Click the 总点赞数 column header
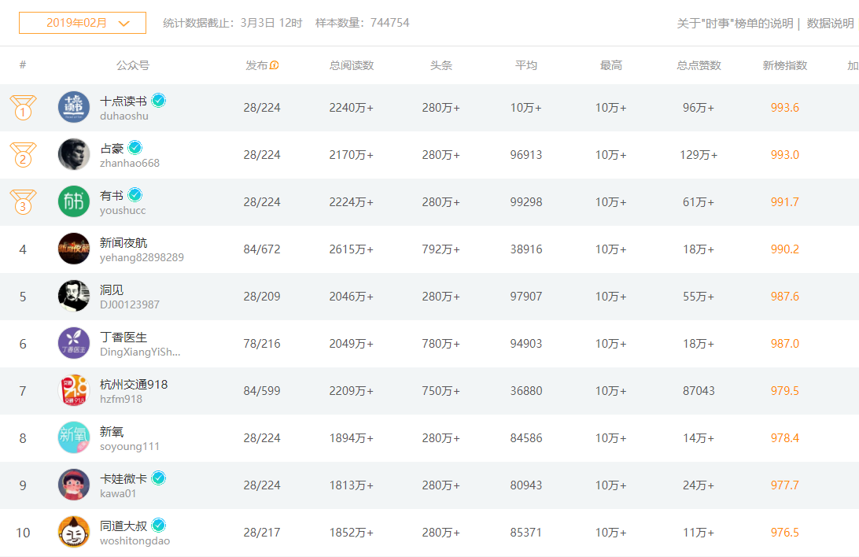The height and width of the screenshot is (557, 859). pos(699,65)
